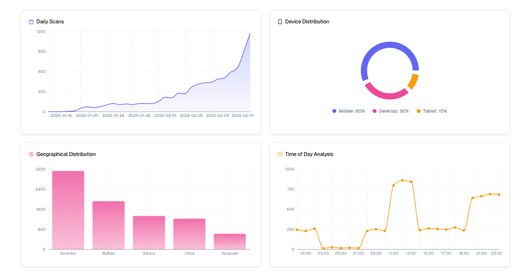Image resolution: width=531 pixels, height=278 pixels.
Task: Click the 17:00 time axis label
Action: point(446,253)
